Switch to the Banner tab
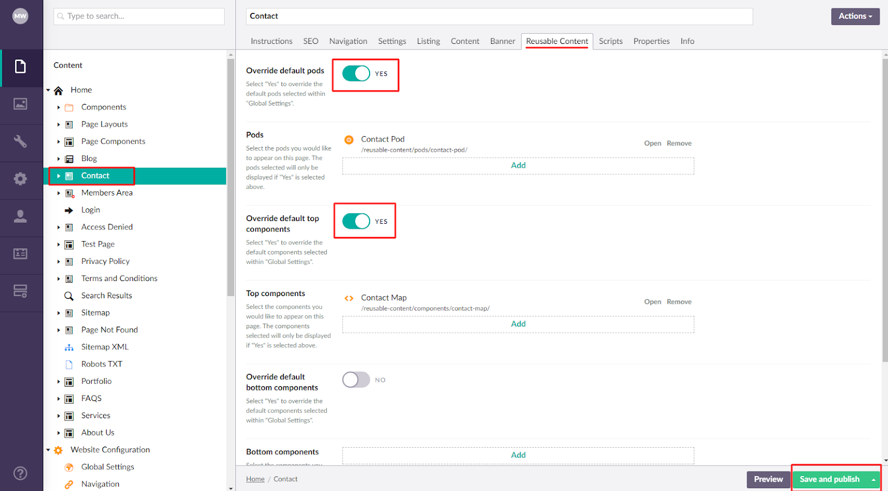The width and height of the screenshot is (888, 491). click(x=503, y=41)
